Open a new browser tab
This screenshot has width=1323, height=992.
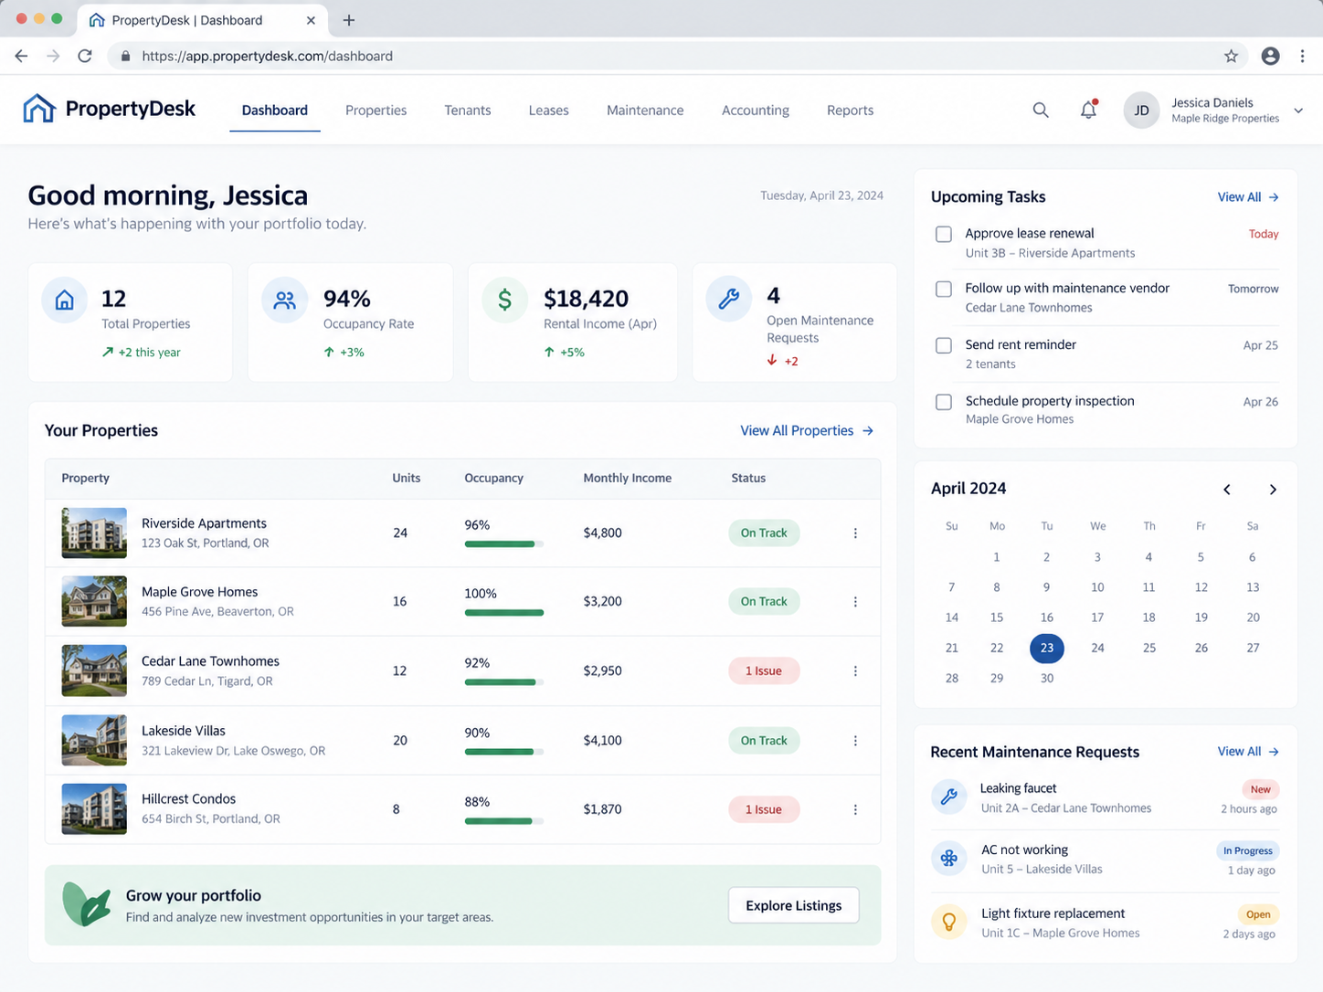tap(349, 20)
